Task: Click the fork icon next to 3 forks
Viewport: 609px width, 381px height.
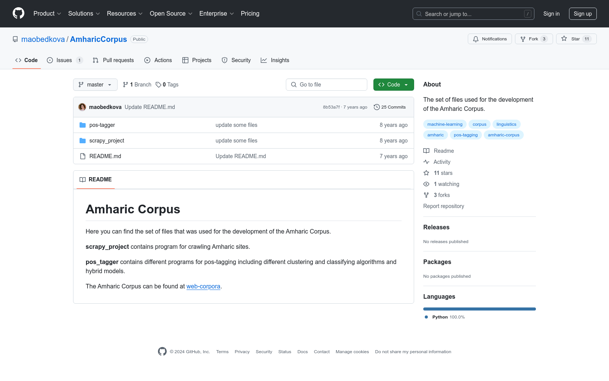Action: point(426,195)
